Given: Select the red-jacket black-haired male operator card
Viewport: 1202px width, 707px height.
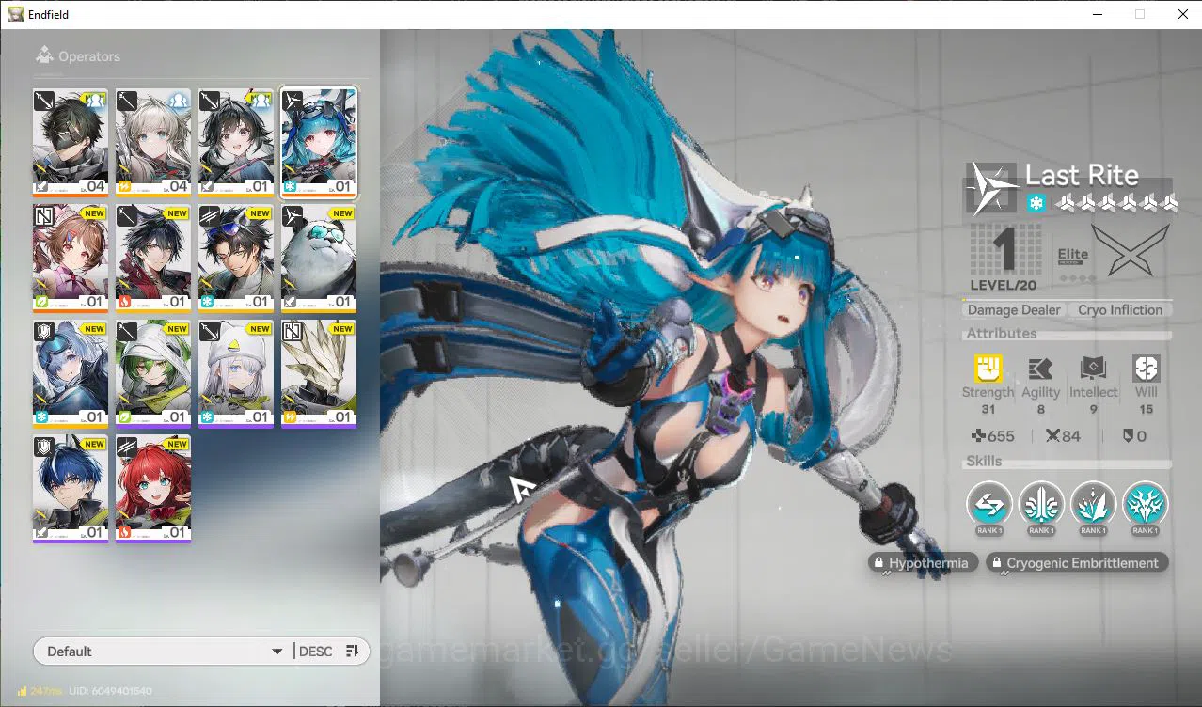Looking at the screenshot, I should [x=153, y=259].
